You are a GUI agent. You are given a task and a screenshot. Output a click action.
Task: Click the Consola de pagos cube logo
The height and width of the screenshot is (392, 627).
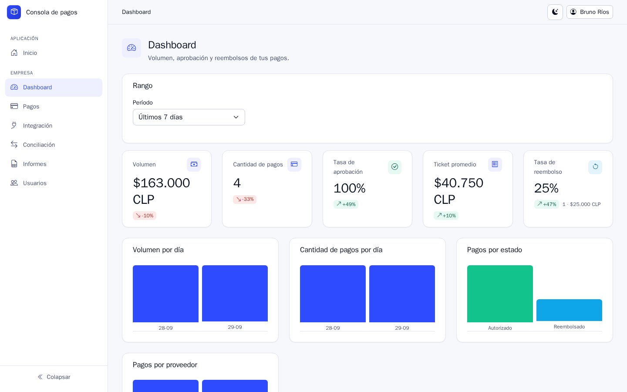[x=14, y=12]
